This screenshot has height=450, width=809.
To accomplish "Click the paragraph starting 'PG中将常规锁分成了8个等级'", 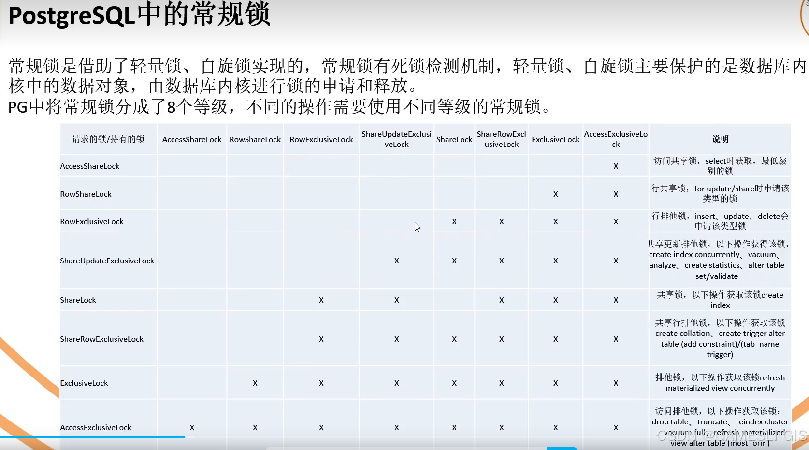I will pyautogui.click(x=280, y=106).
